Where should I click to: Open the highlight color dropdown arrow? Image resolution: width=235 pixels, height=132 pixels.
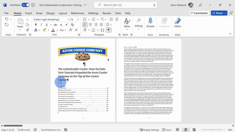[x=48, y=30]
